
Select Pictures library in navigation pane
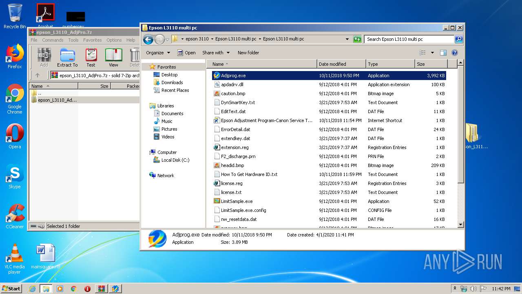click(169, 129)
